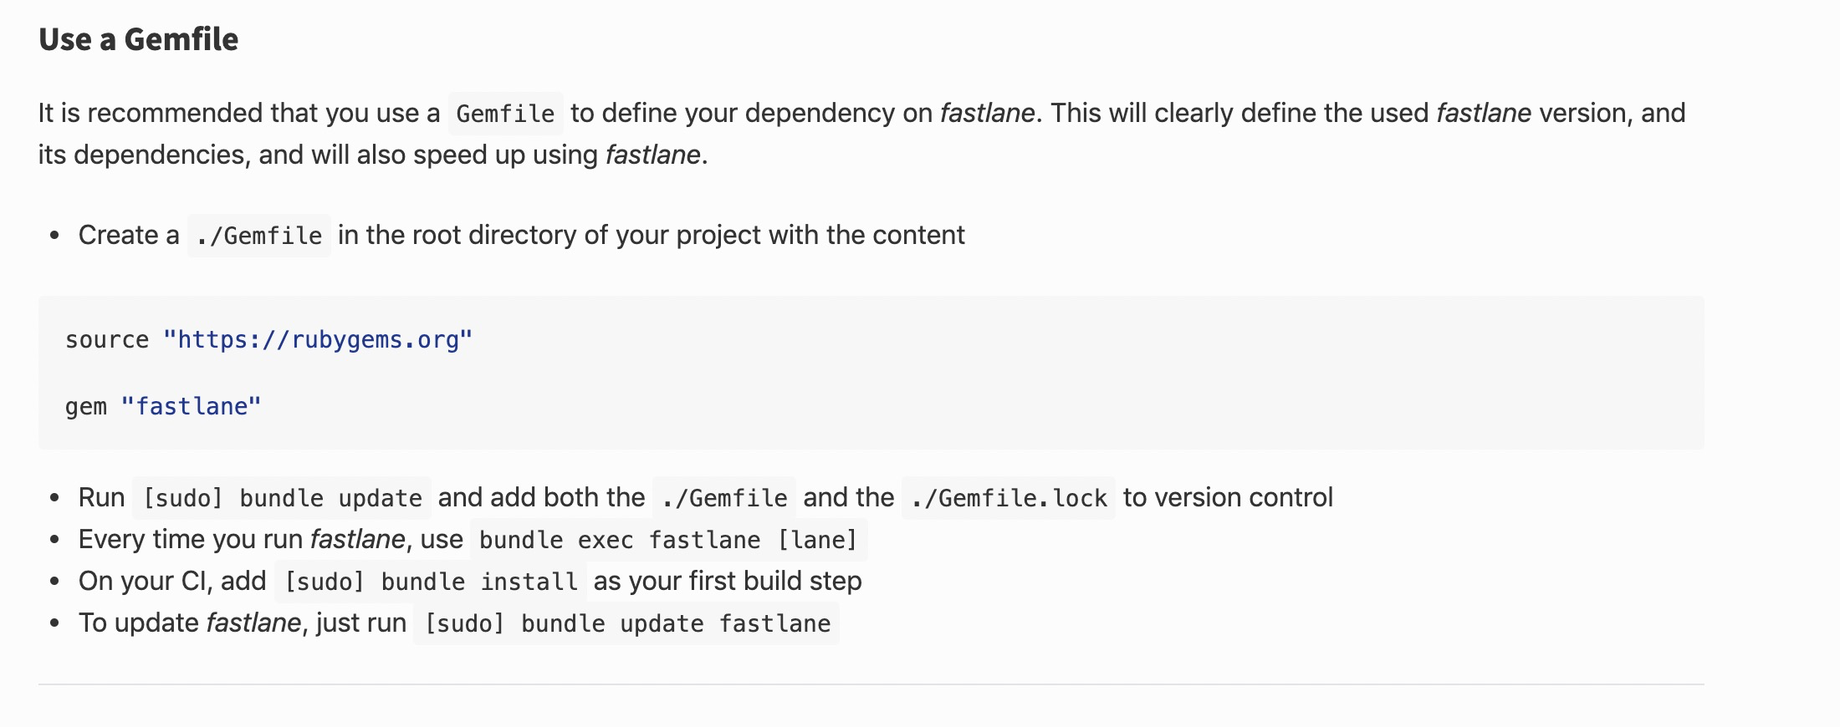Click the 'source' keyword in code block
Viewport: 1840px width, 727px height.
[107, 340]
